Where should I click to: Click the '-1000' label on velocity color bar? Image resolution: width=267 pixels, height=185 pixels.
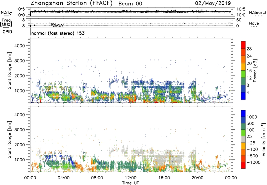pyautogui.click(x=254, y=162)
